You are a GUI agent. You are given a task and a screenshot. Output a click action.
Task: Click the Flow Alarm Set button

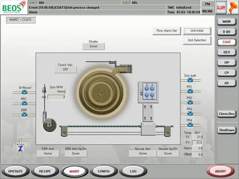[x=166, y=31]
